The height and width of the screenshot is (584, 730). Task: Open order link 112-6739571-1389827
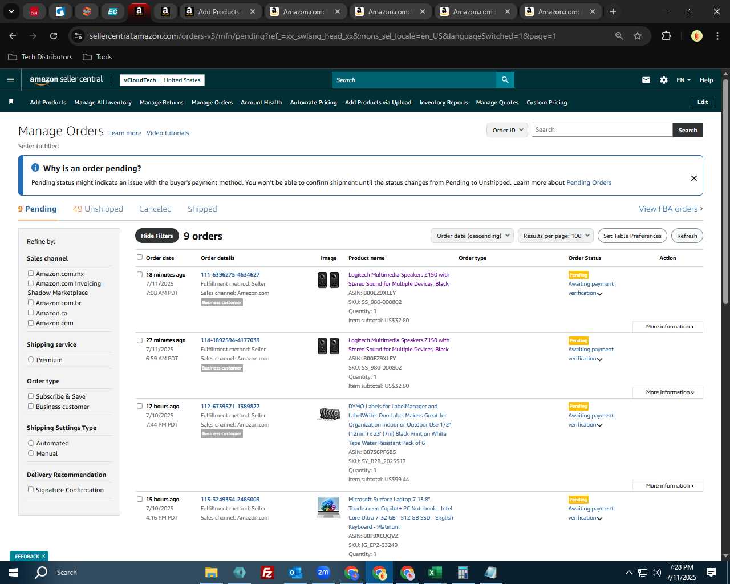[x=230, y=406]
